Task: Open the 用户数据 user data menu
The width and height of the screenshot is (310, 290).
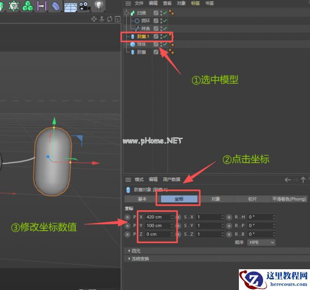Action: pos(171,180)
